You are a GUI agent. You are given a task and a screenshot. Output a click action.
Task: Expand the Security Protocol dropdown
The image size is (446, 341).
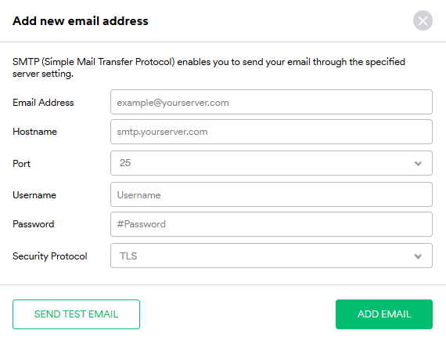(272, 256)
